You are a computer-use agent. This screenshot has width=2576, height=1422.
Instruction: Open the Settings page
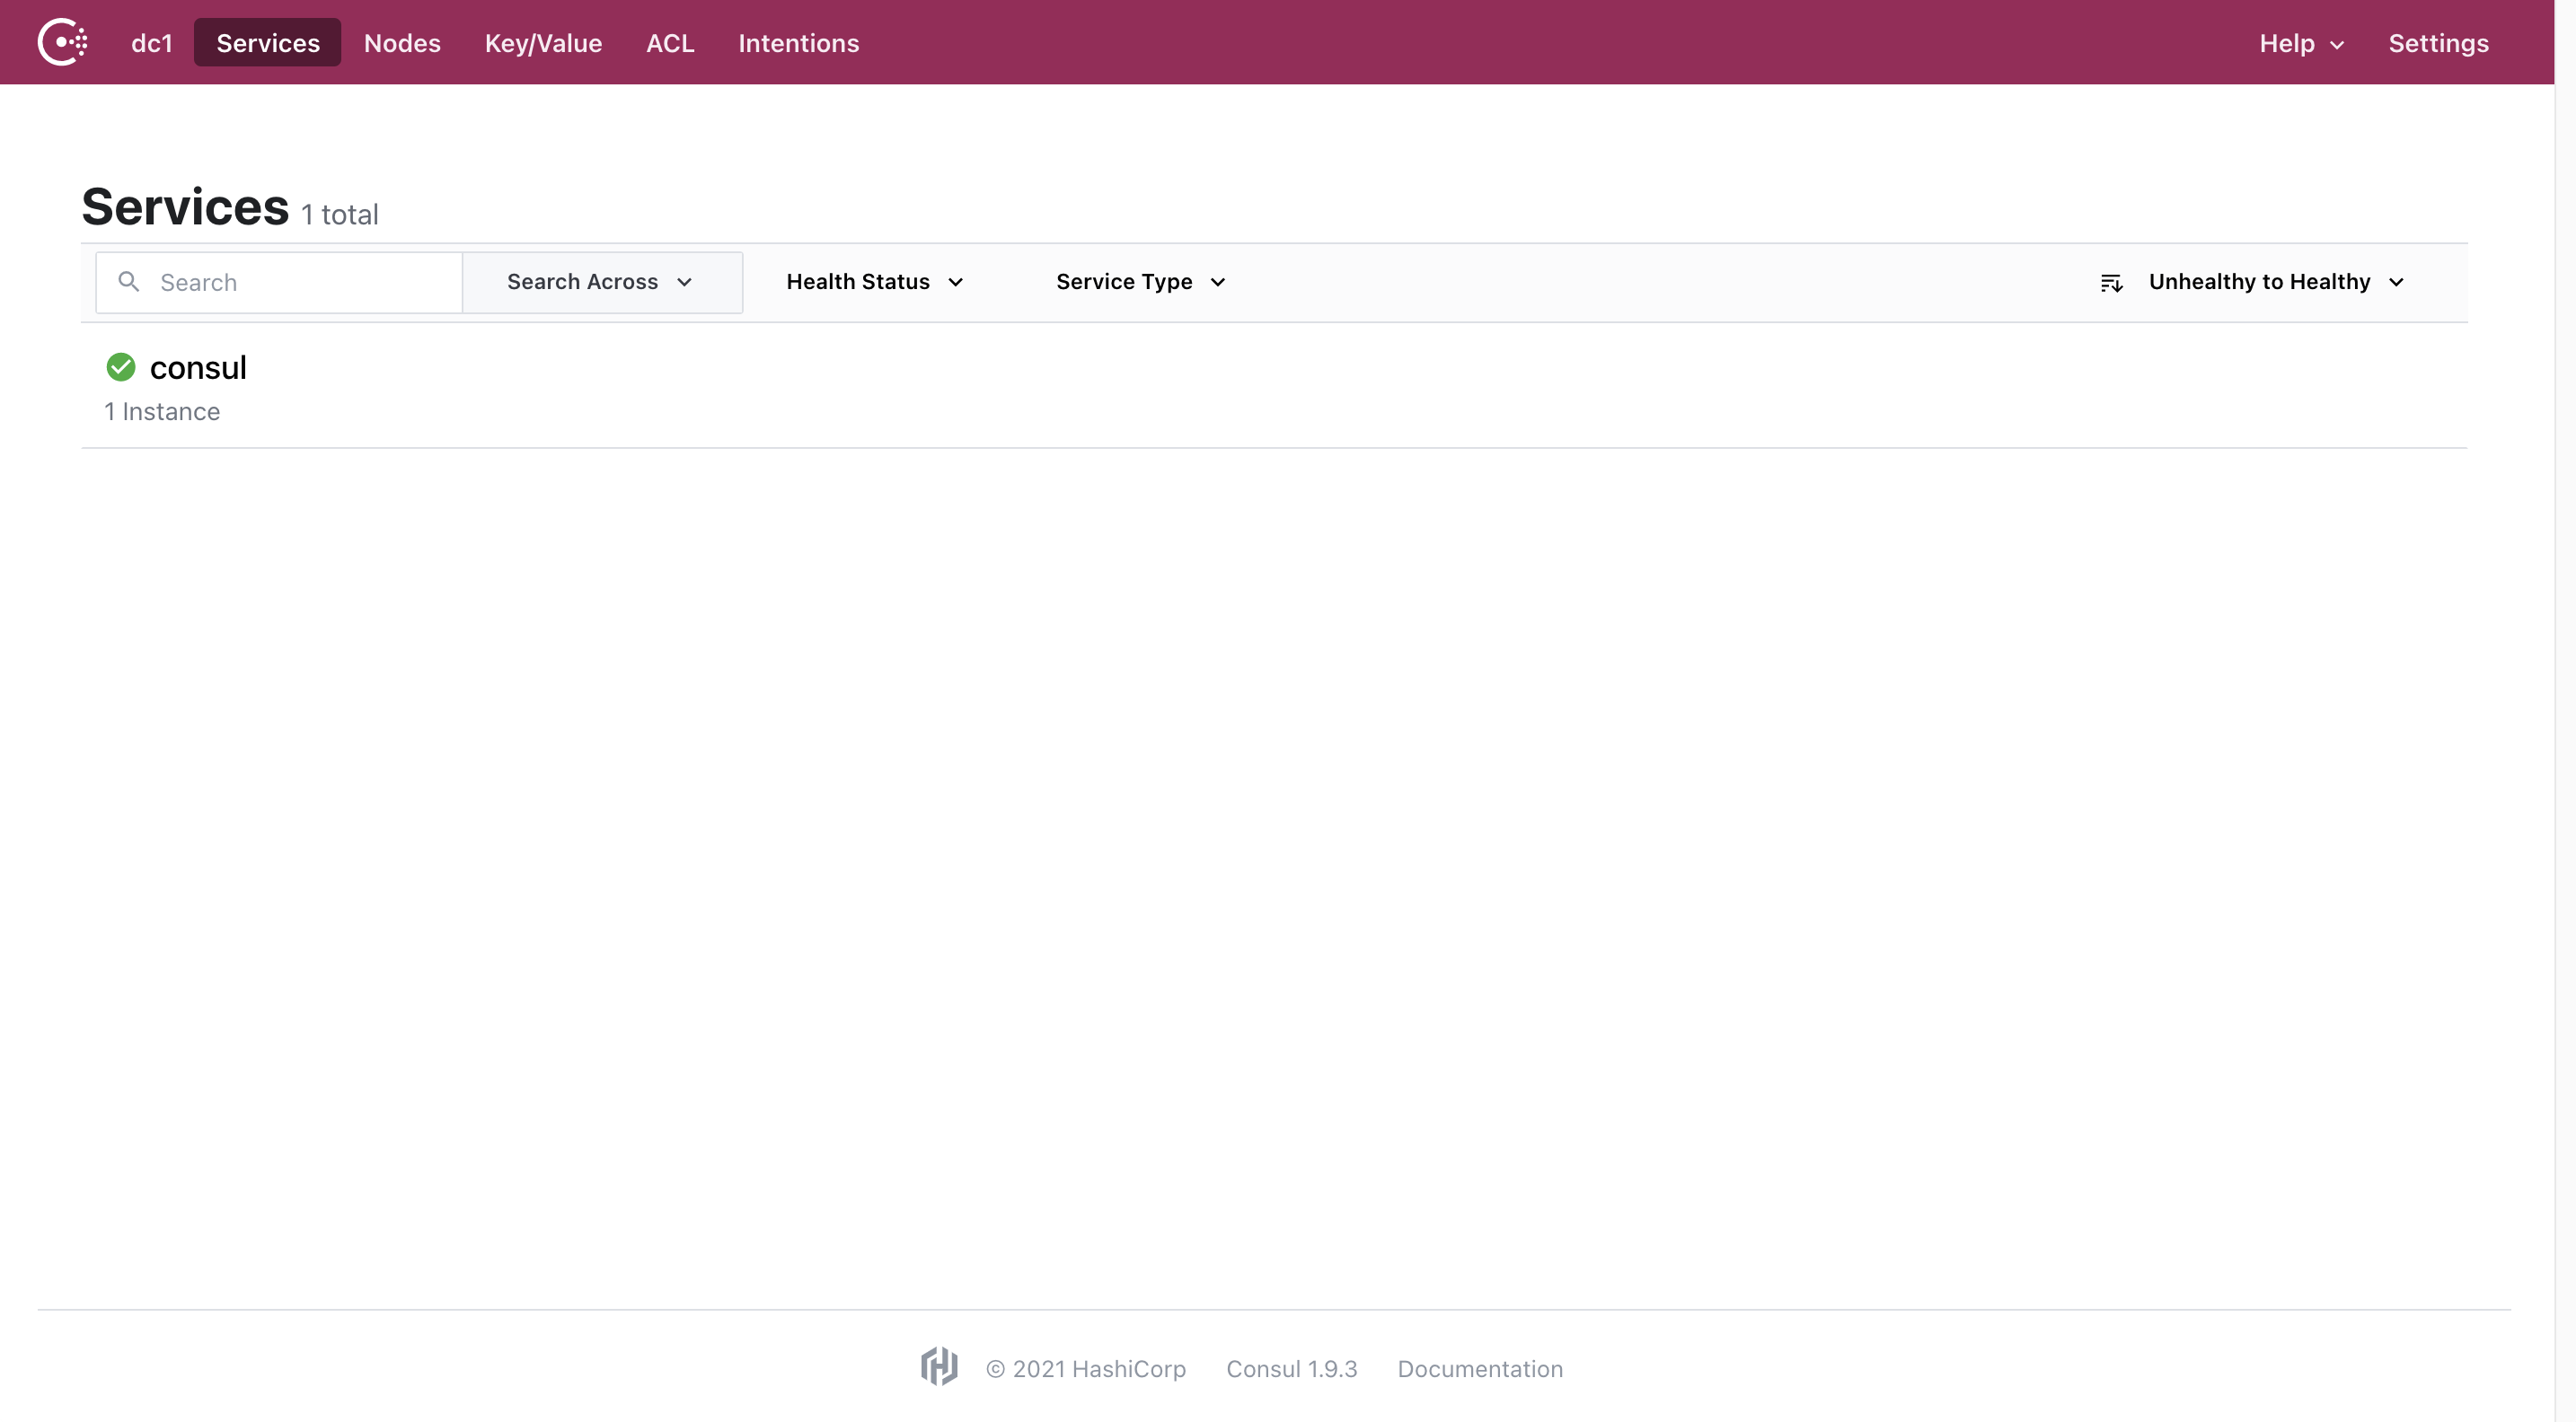tap(2438, 43)
